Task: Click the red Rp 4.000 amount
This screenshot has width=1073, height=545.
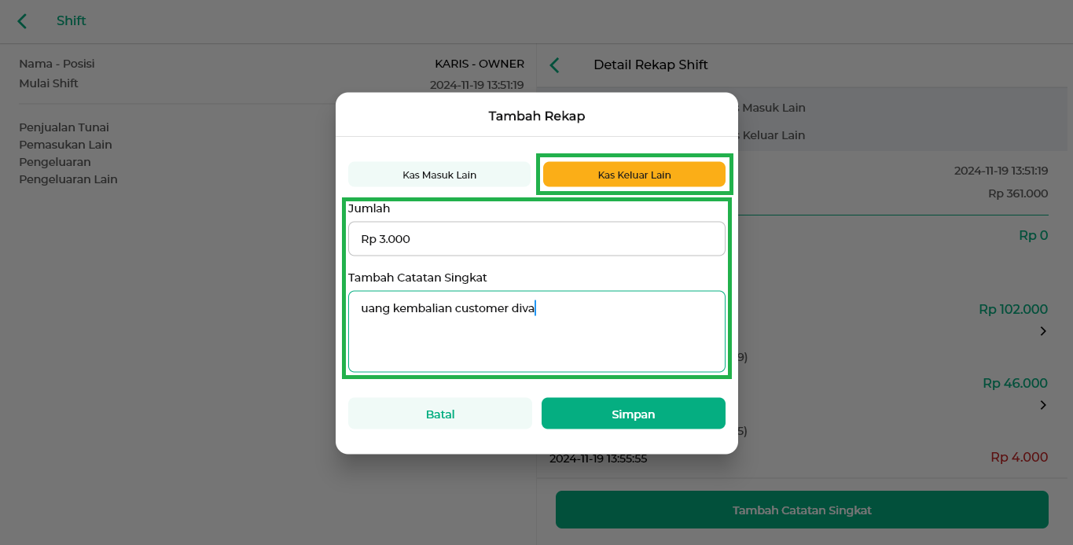Action: coord(1019,457)
